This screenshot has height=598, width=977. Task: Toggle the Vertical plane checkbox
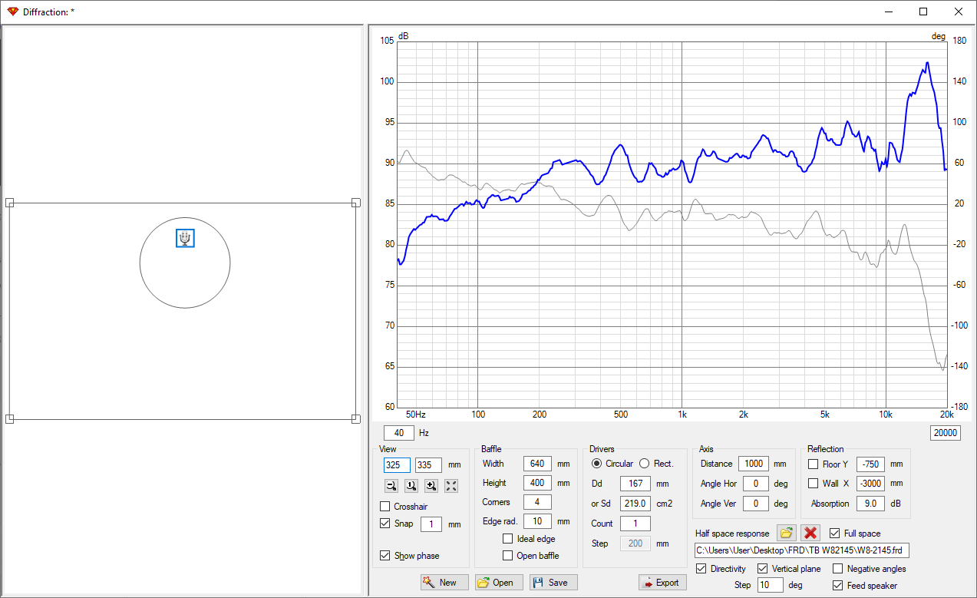[x=763, y=569]
